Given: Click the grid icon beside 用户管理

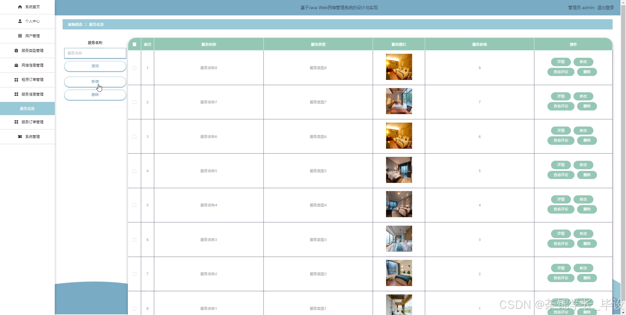Looking at the screenshot, I should pos(20,36).
